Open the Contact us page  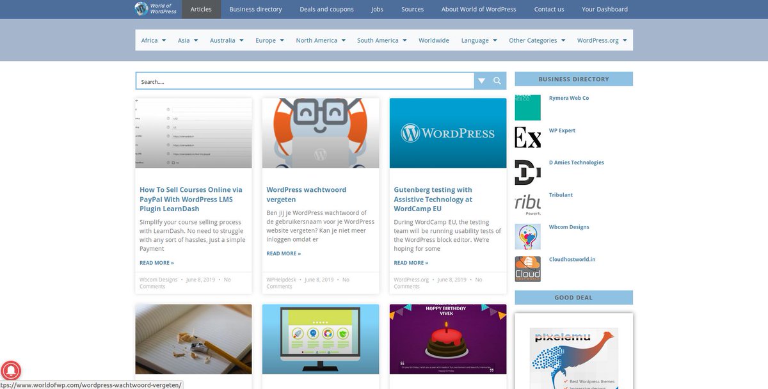pos(549,9)
